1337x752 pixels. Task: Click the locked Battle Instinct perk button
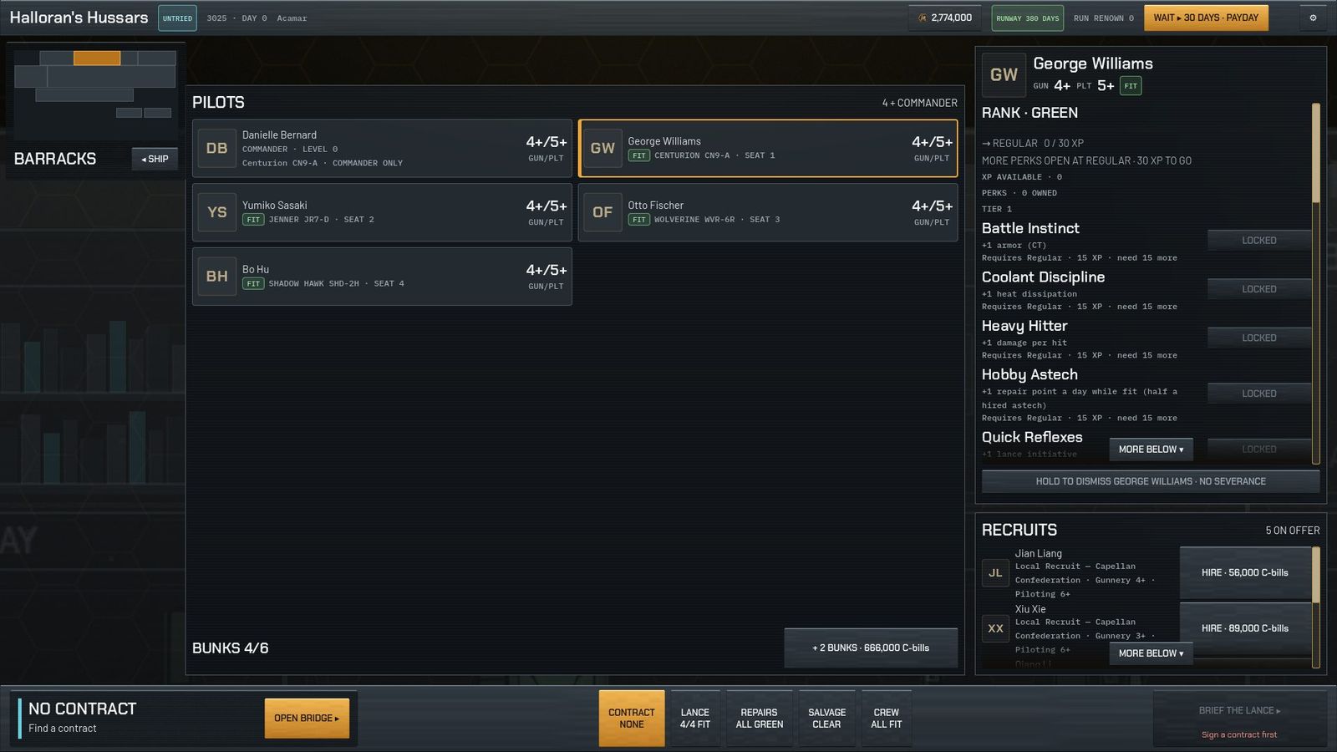coord(1258,241)
